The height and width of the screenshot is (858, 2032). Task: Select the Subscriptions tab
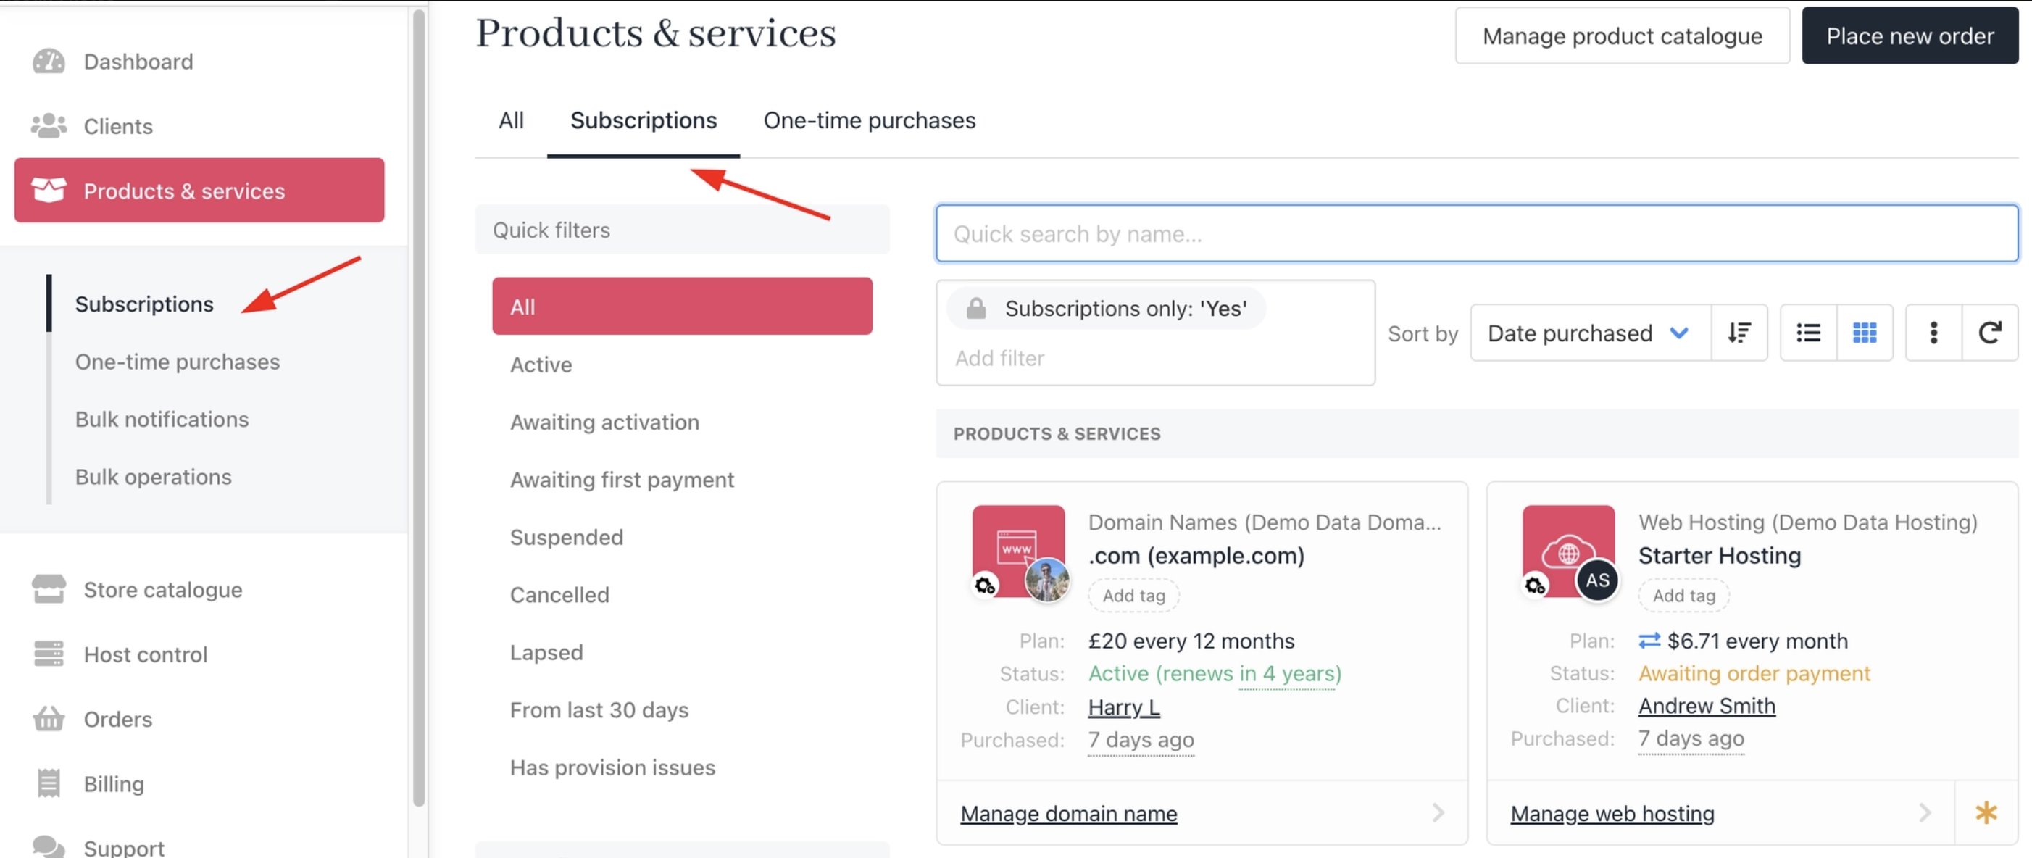[x=644, y=120]
